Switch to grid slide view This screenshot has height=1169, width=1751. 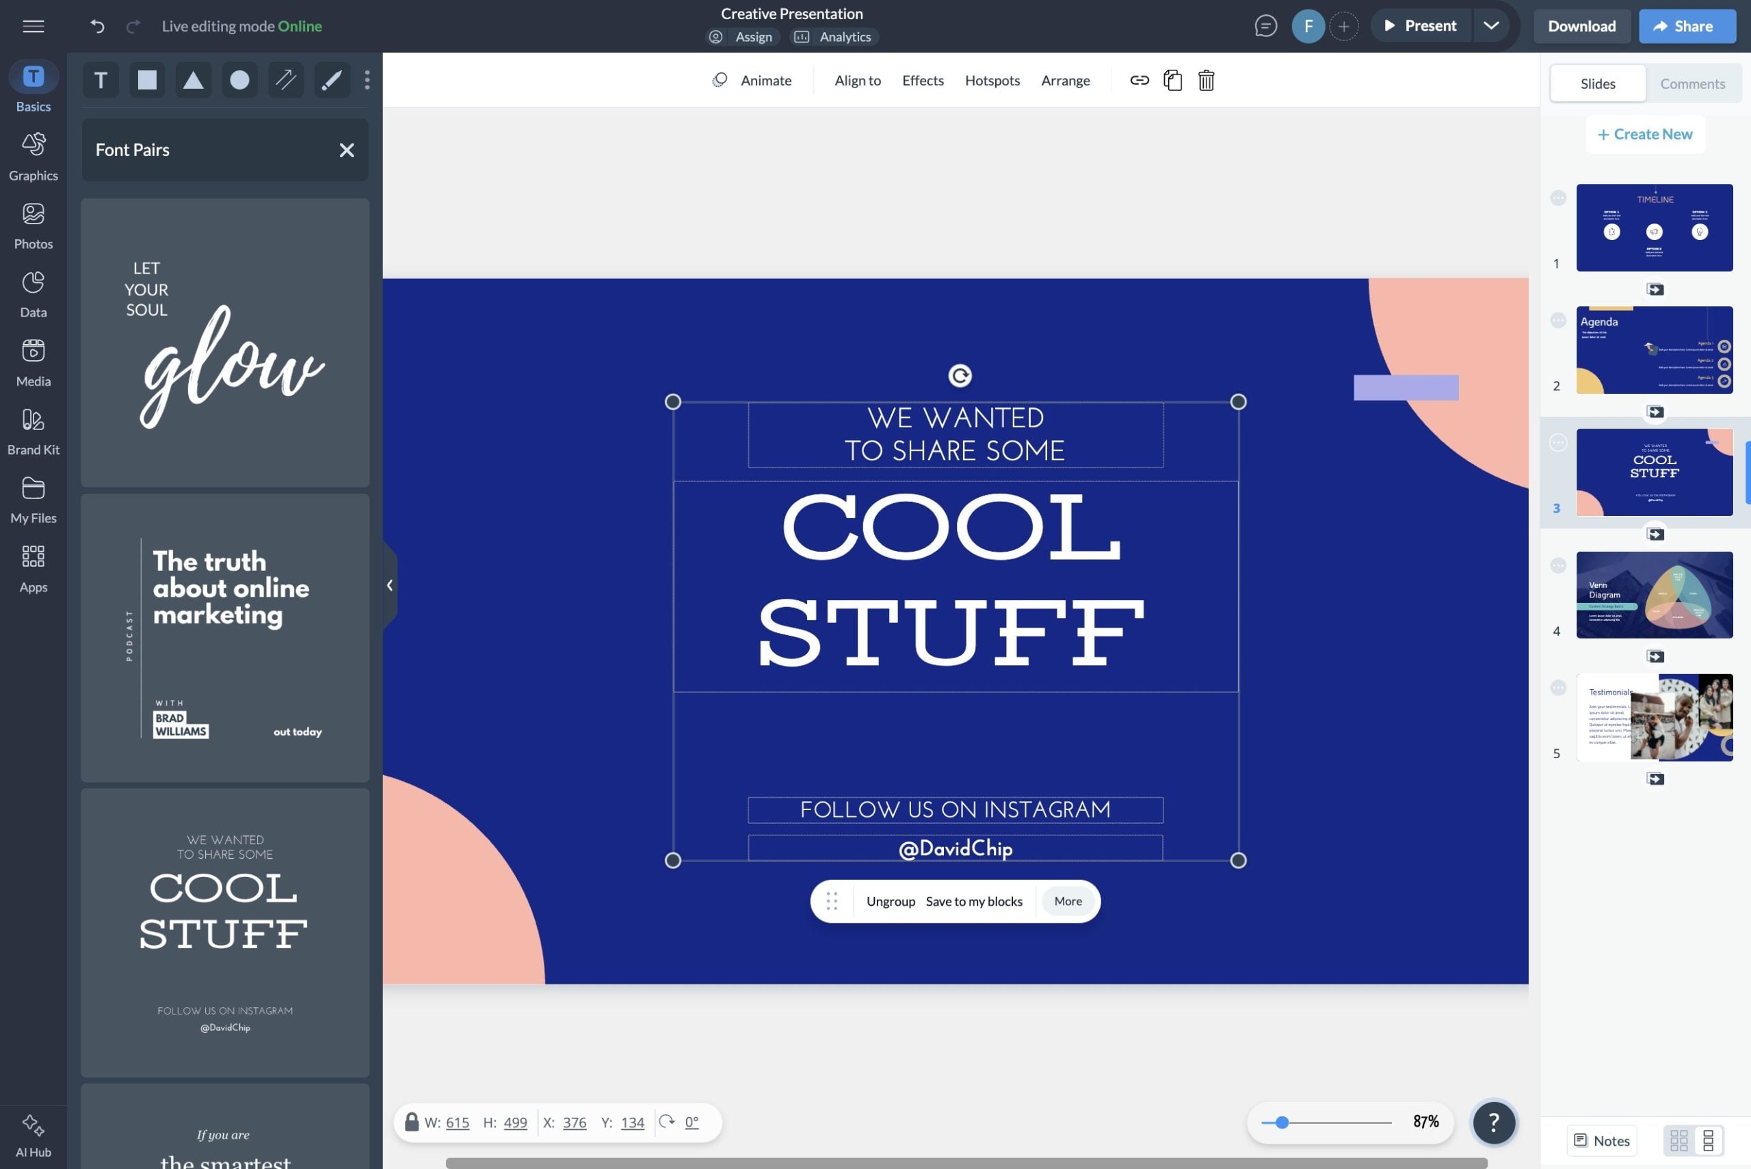click(x=1678, y=1140)
